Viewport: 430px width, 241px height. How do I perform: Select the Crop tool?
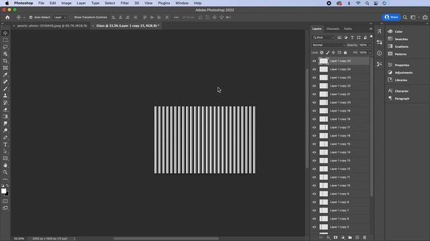[x=5, y=61]
